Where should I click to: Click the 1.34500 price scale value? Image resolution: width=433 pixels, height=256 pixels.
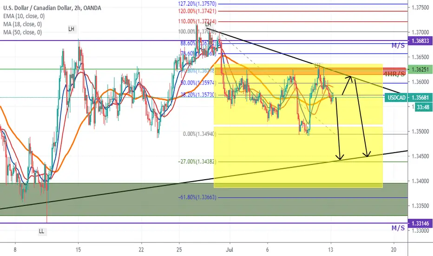pos(420,156)
